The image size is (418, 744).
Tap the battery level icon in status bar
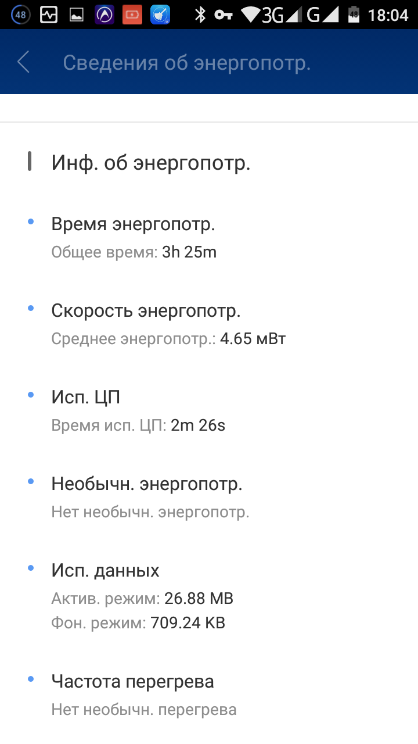click(x=354, y=15)
